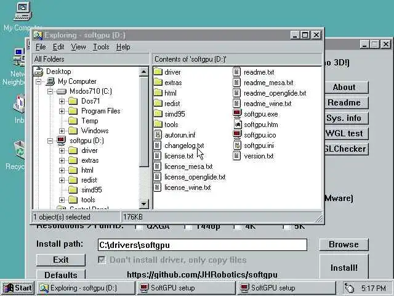The height and width of the screenshot is (296, 394).
Task: Open the Tools menu
Action: click(x=101, y=47)
